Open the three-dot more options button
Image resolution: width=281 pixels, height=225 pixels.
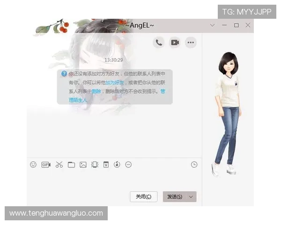[191, 43]
